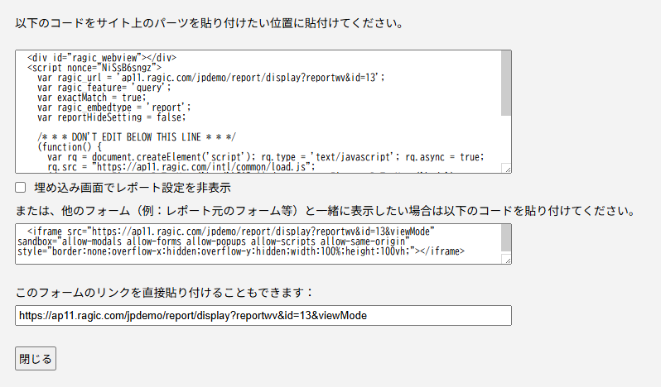Viewport: 661px width, 387px height.
Task: Click the scrollbar thumb of embed code box
Action: click(x=505, y=83)
